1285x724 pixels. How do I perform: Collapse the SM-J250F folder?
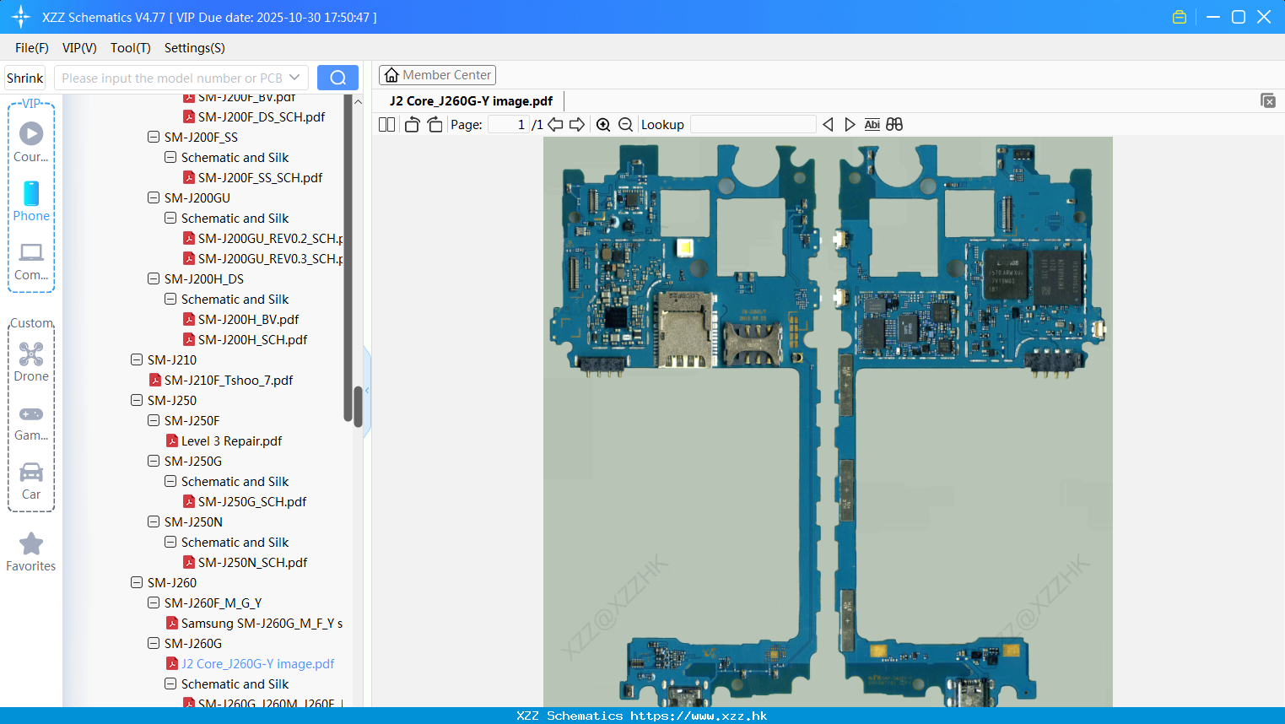point(154,420)
